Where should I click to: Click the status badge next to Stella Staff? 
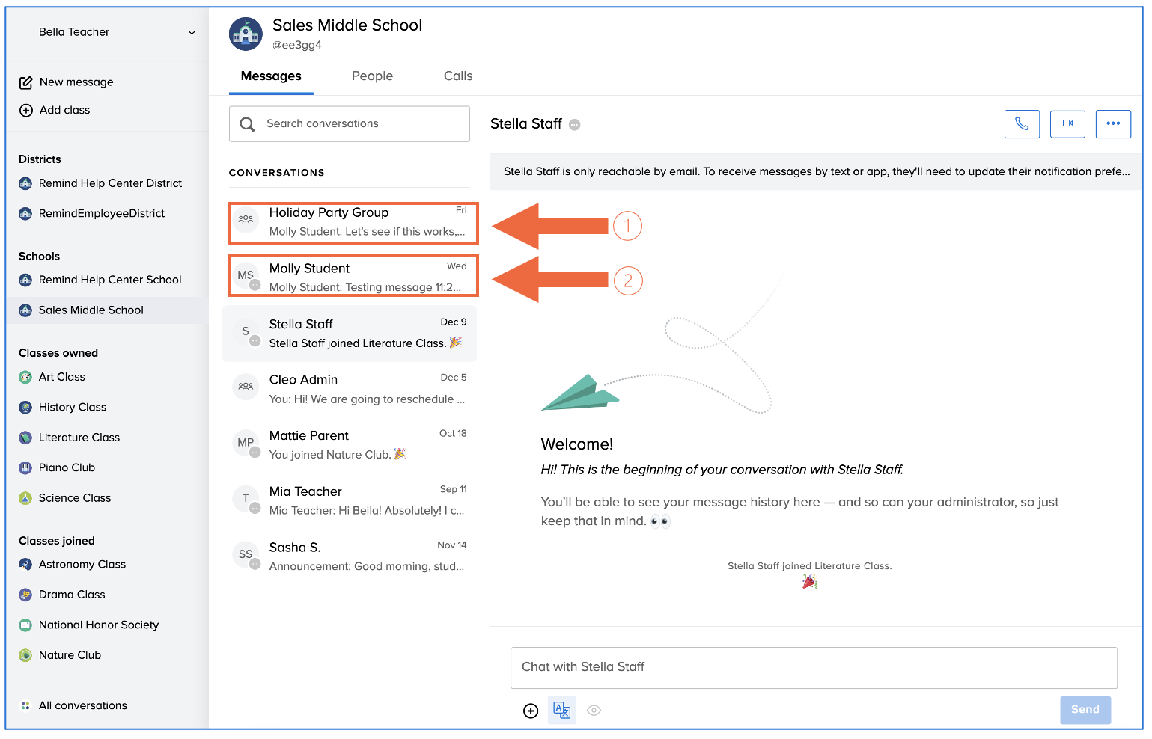pyautogui.click(x=574, y=125)
